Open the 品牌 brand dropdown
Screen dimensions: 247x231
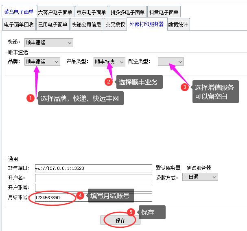pos(42,62)
